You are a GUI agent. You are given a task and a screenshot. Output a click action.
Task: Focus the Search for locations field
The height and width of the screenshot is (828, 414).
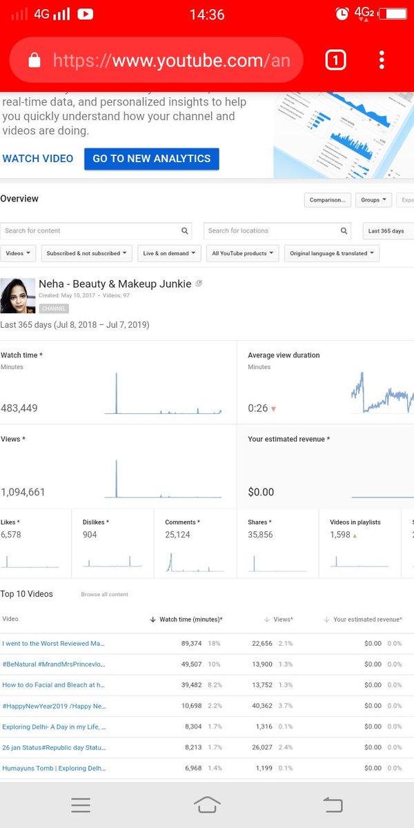pyautogui.click(x=277, y=231)
